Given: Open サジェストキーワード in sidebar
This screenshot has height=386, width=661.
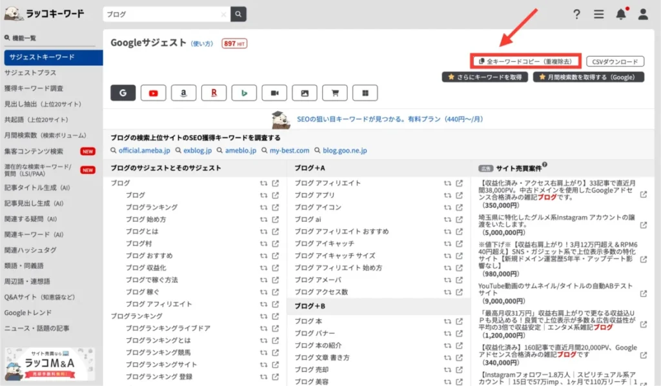Looking at the screenshot, I should pyautogui.click(x=54, y=57).
